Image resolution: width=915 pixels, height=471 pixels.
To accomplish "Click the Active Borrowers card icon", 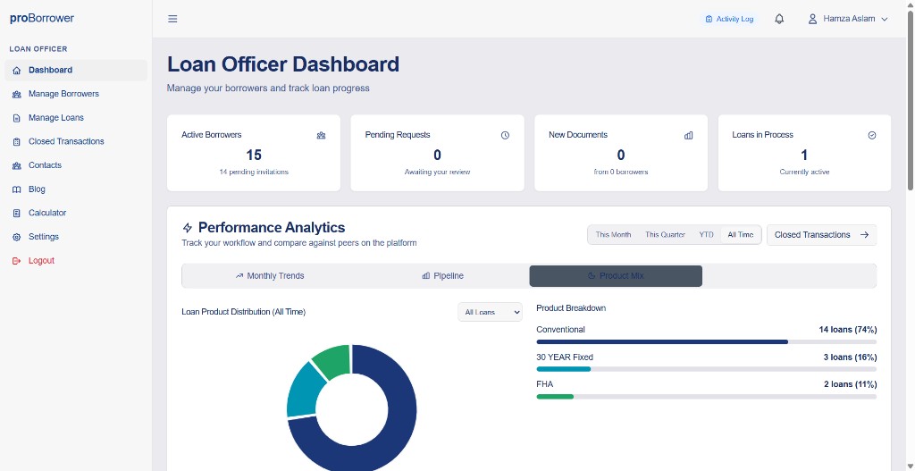I will click(321, 136).
